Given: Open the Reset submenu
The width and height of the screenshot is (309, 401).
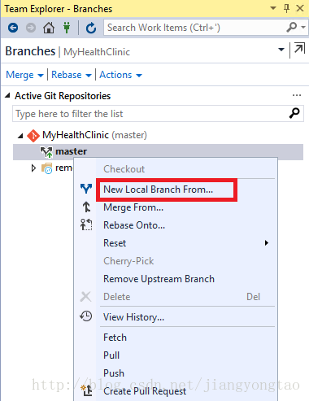Looking at the screenshot, I should coord(176,243).
